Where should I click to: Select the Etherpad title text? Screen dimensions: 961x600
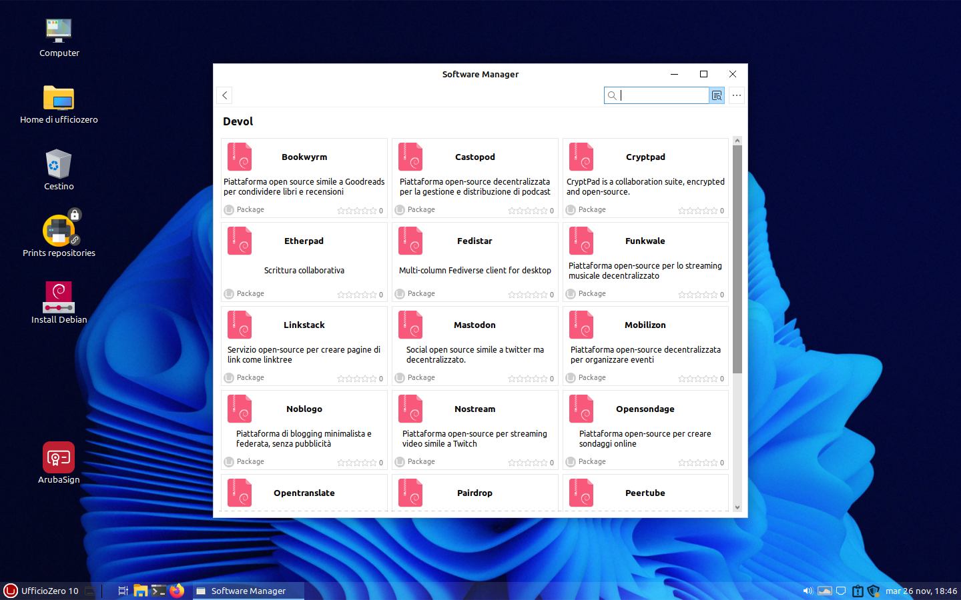[x=304, y=241]
